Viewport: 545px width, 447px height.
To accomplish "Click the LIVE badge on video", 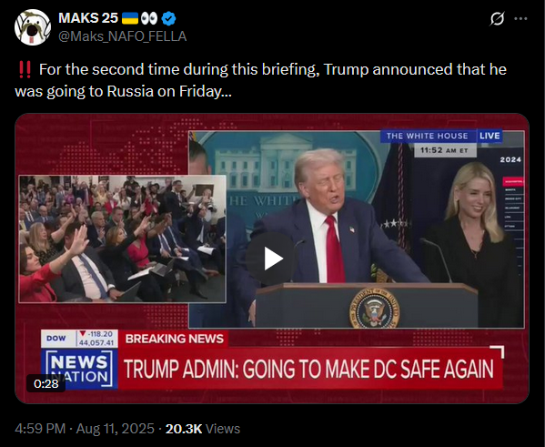I will (x=489, y=136).
